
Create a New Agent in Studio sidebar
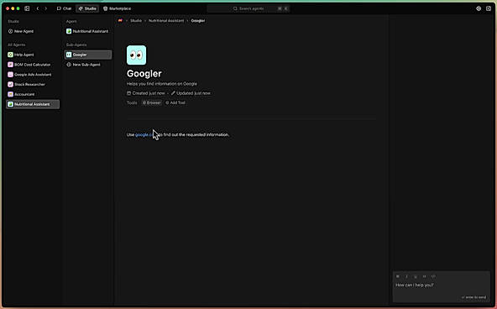21,31
